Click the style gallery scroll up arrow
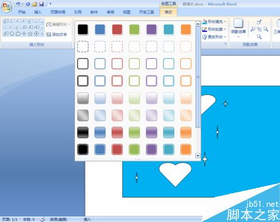 click(x=198, y=23)
